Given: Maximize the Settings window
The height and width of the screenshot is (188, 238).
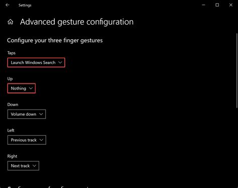Looking at the screenshot, I should (x=217, y=5).
